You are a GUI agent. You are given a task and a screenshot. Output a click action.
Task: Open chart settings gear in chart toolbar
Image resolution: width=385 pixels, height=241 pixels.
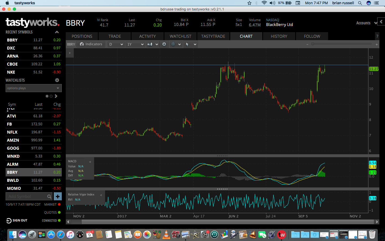click(x=164, y=44)
